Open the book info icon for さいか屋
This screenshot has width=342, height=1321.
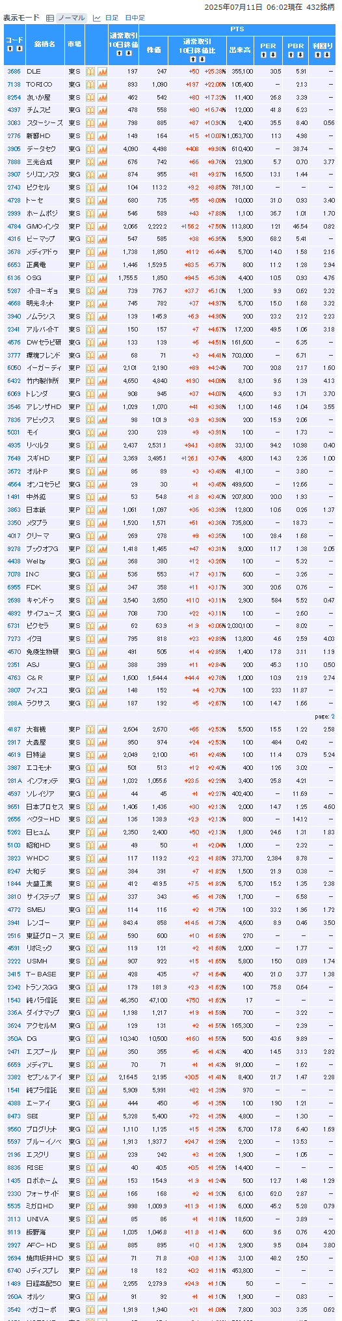(x=91, y=97)
